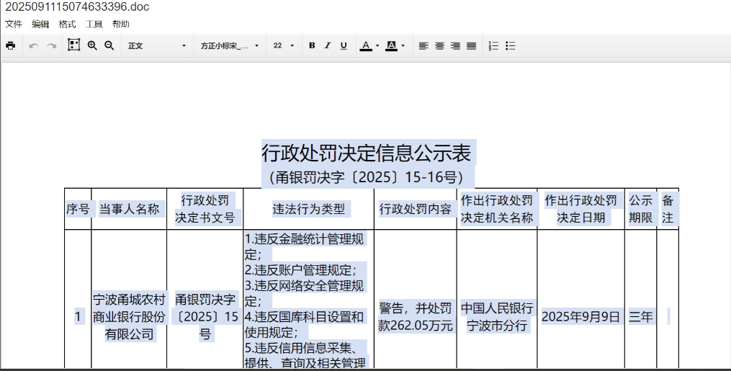Click the 作出行政处罚决定日期 header cell
Image resolution: width=731 pixels, height=371 pixels.
(581, 209)
